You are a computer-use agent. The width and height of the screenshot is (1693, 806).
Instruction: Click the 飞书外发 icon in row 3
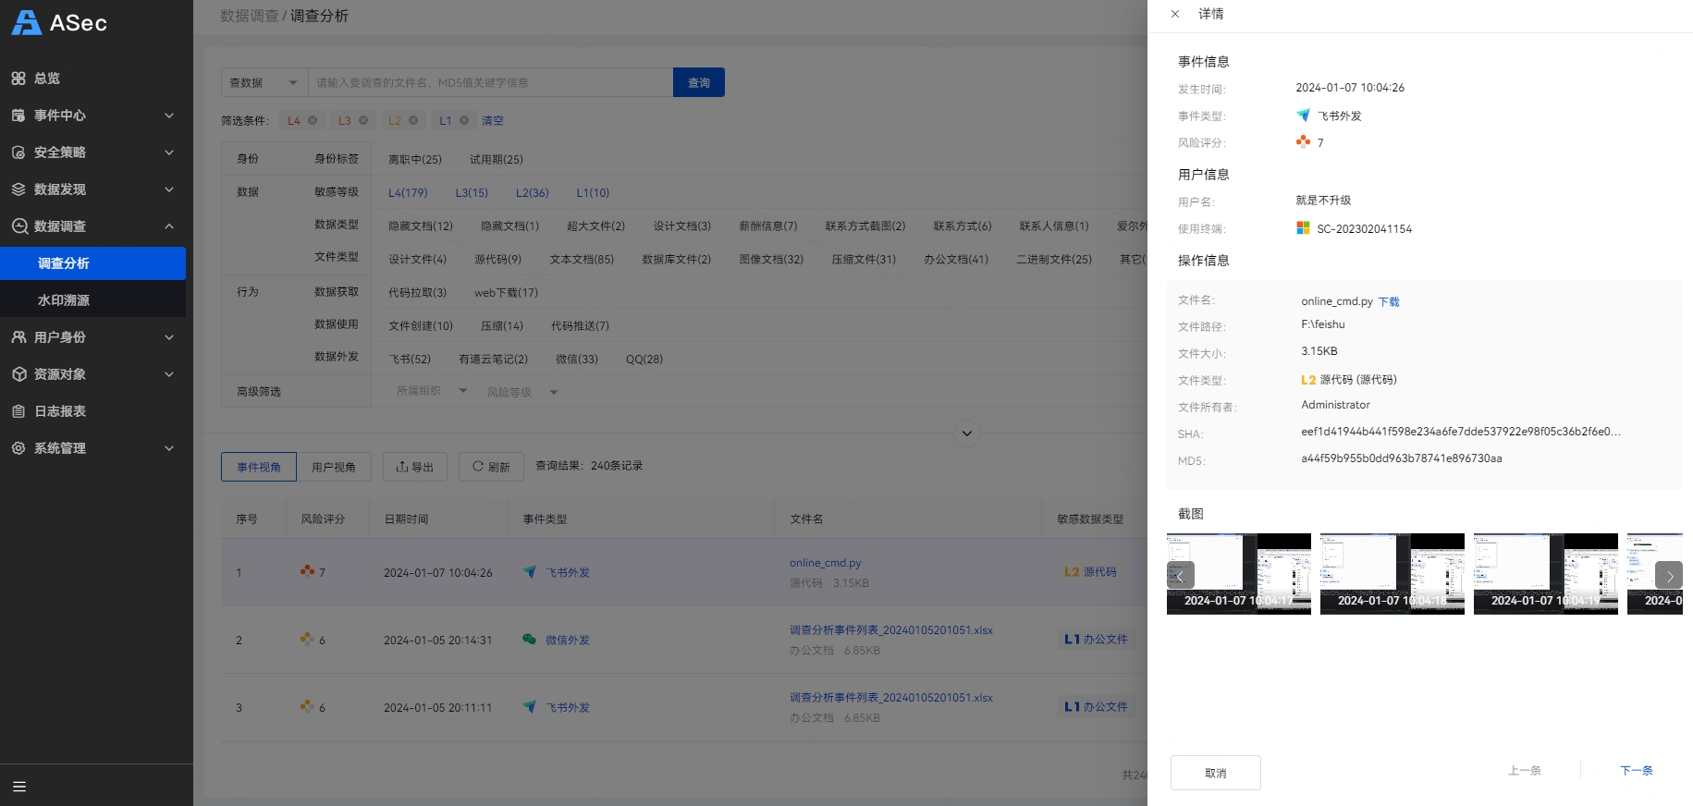(x=529, y=706)
